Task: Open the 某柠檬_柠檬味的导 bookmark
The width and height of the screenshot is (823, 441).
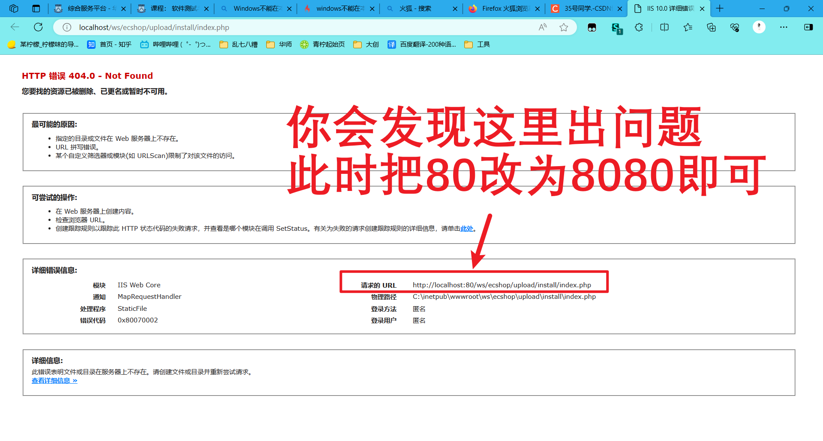Action: coord(43,45)
